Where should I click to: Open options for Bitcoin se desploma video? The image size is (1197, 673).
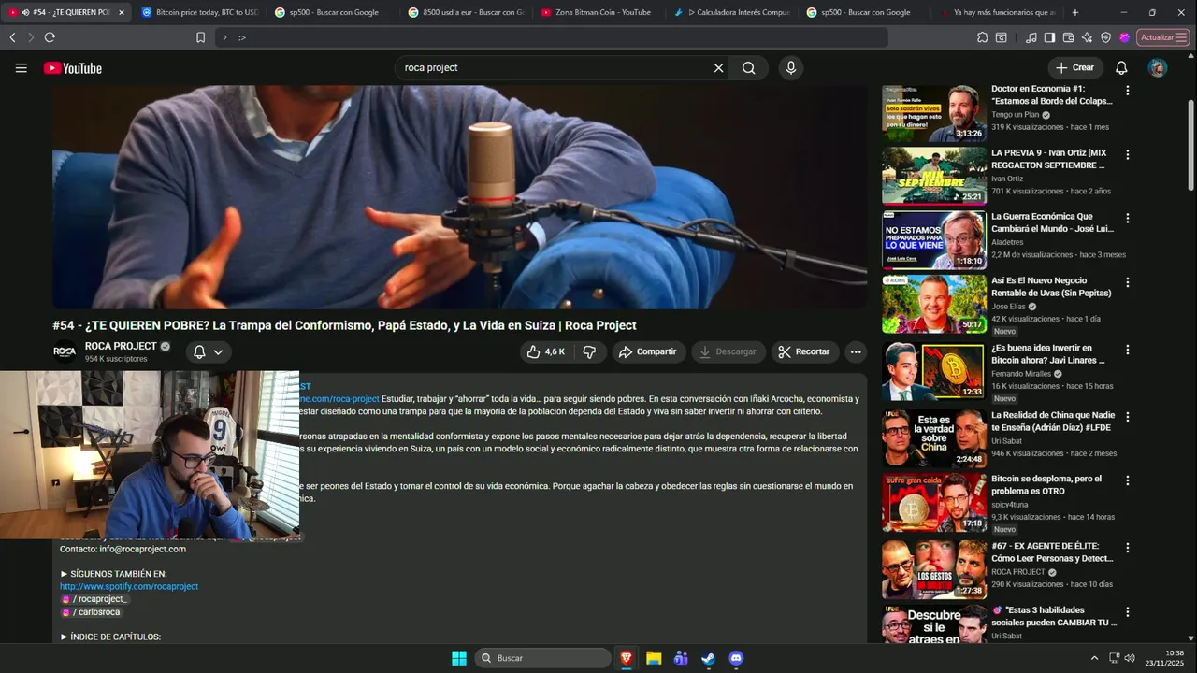pyautogui.click(x=1127, y=480)
